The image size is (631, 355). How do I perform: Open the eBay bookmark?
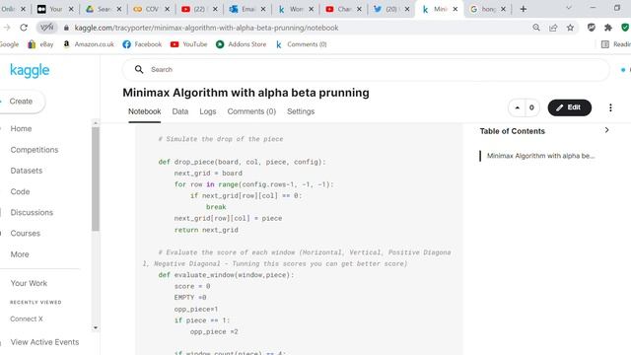40,44
